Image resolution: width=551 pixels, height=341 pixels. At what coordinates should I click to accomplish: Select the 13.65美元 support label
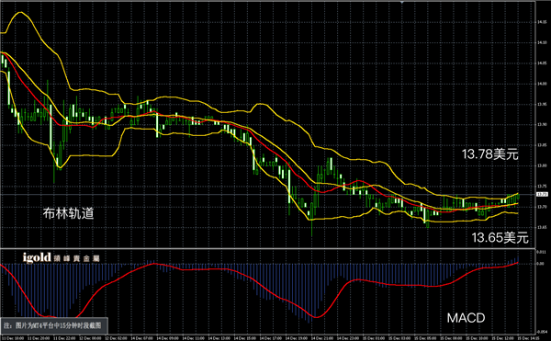[x=500, y=238]
